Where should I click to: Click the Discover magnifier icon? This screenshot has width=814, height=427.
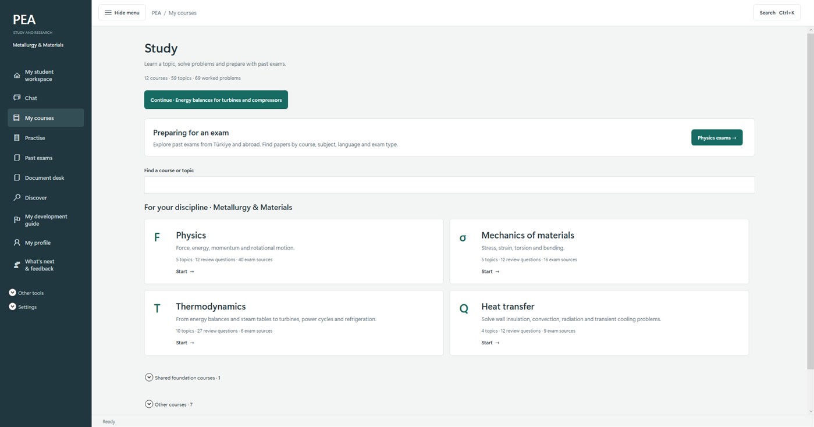[x=17, y=198]
